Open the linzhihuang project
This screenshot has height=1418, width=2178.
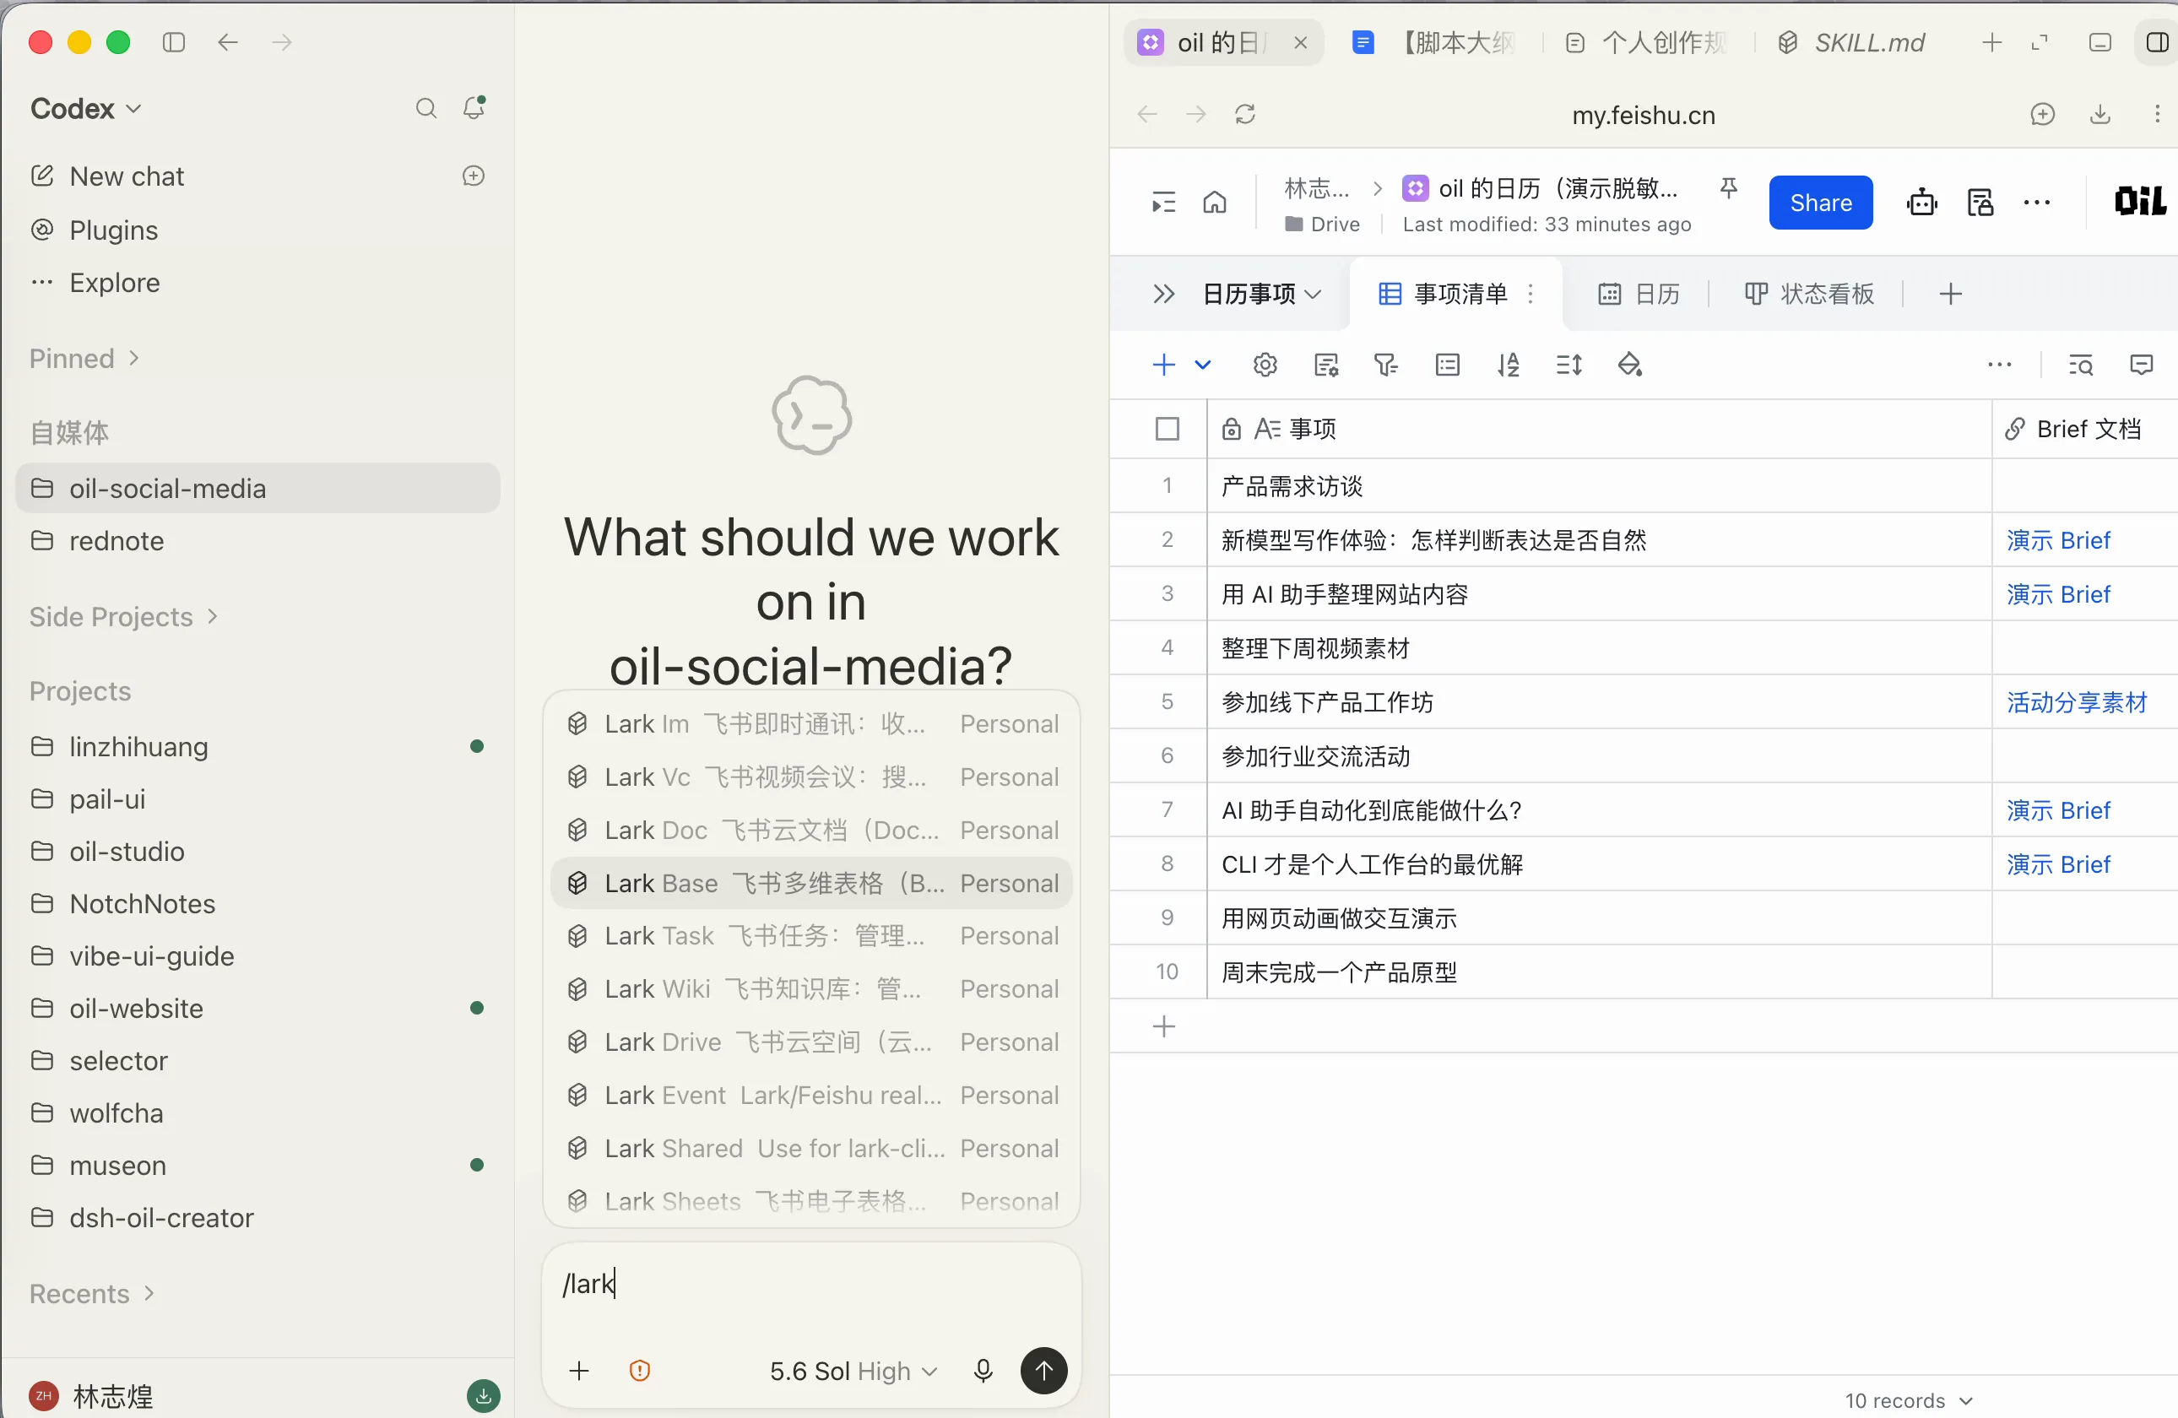pyautogui.click(x=257, y=746)
